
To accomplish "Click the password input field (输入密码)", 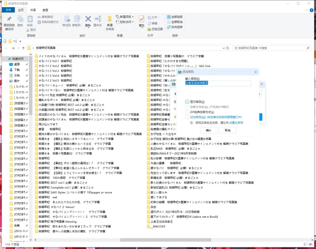I will click(x=218, y=83).
